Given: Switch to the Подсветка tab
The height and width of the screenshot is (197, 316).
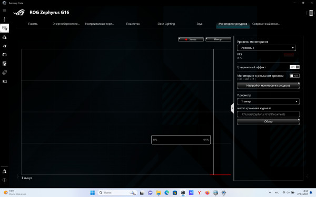Looking at the screenshot, I should click(133, 24).
